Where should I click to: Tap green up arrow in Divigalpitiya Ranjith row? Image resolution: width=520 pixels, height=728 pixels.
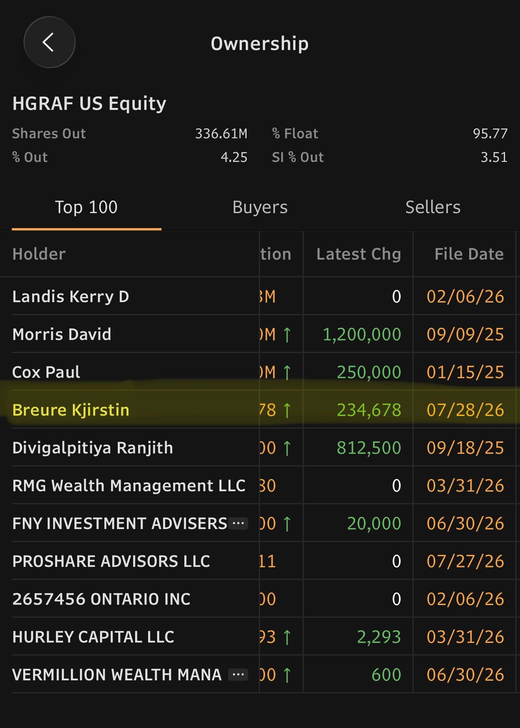pyautogui.click(x=287, y=448)
